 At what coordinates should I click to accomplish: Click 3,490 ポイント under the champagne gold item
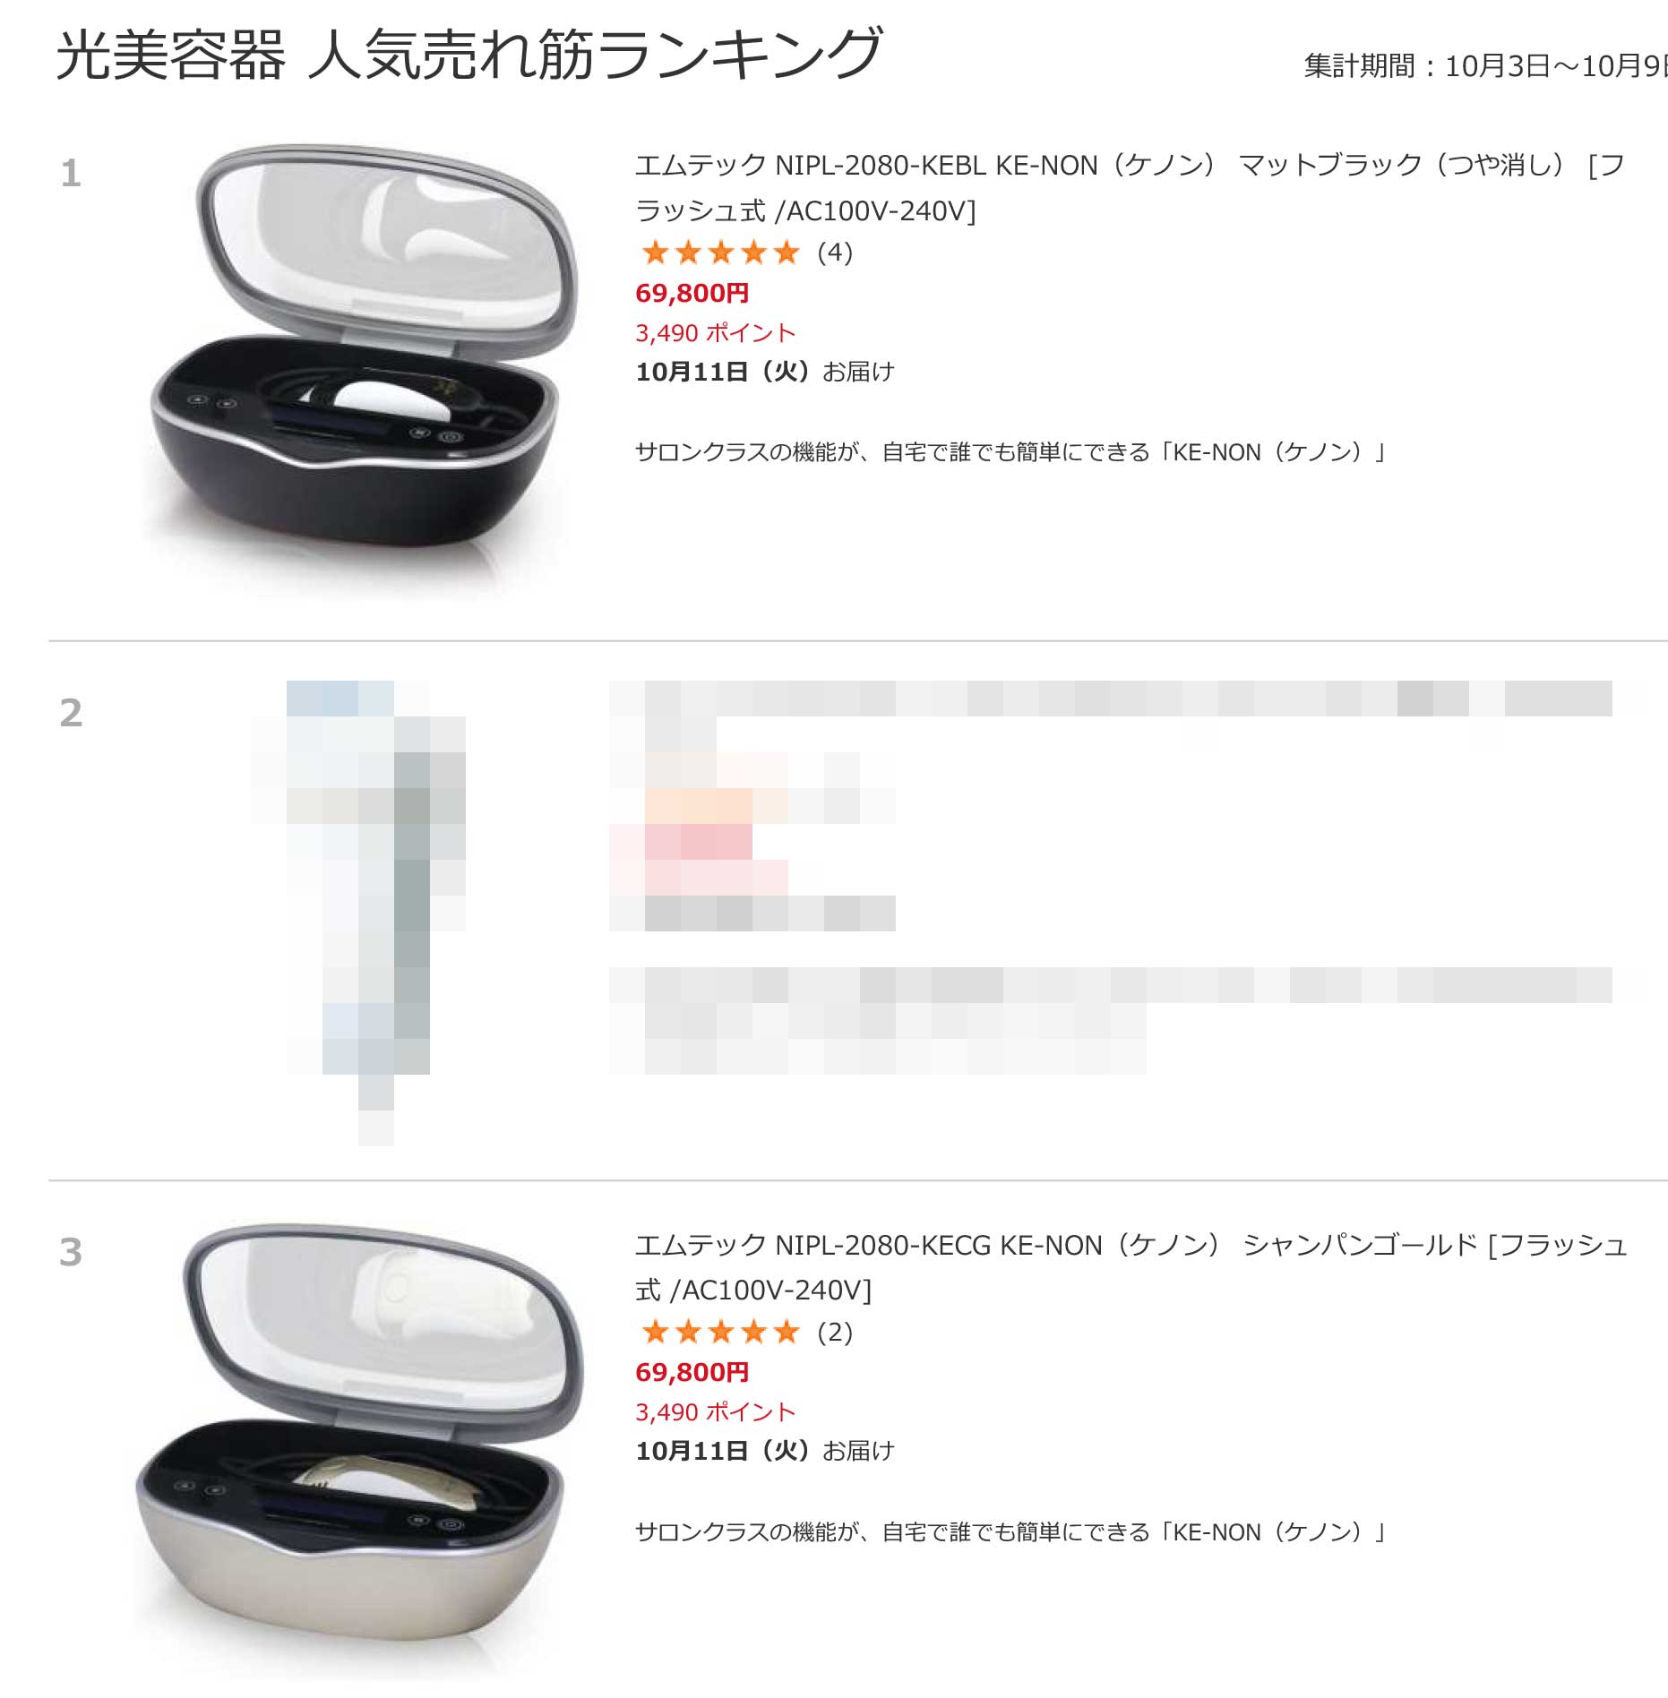pos(716,1412)
